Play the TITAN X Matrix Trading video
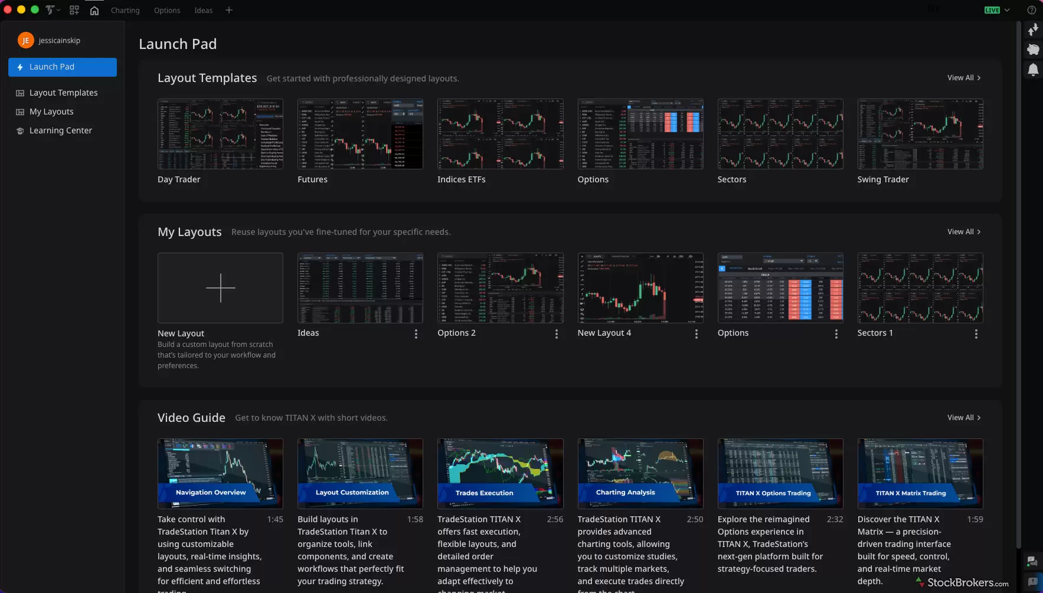 (920, 473)
